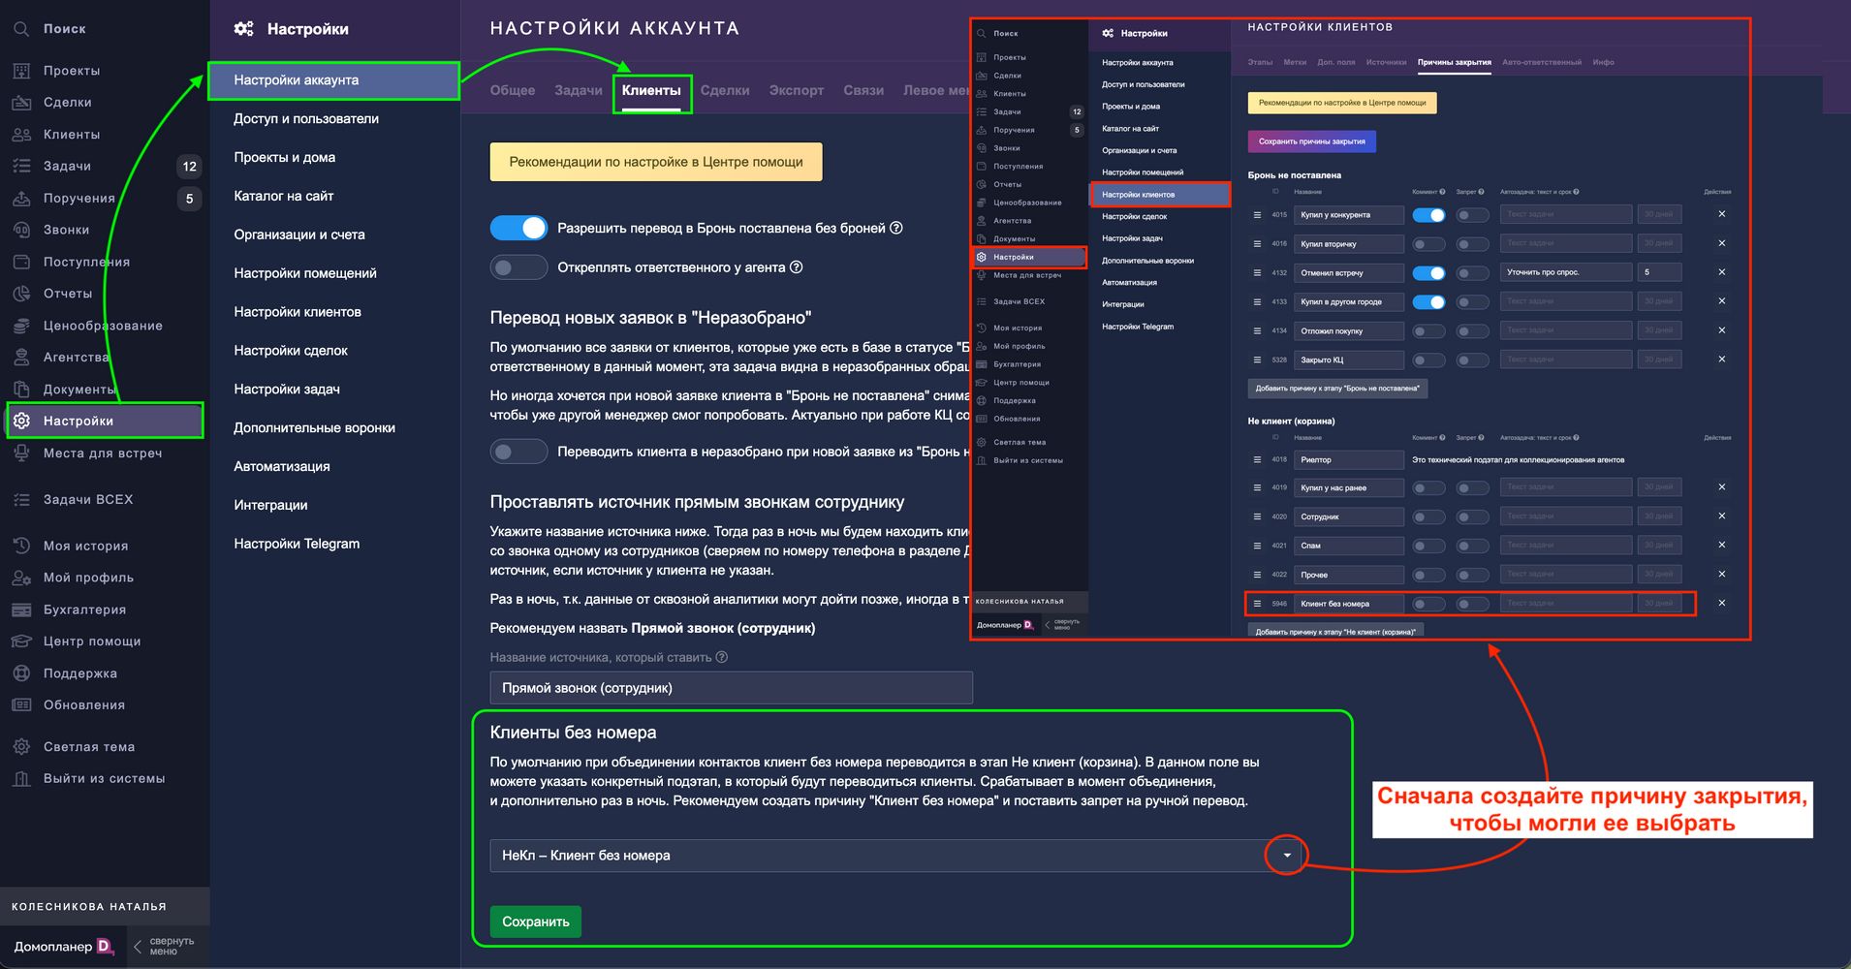Select the Поручения sidebar icon
1851x969 pixels.
point(21,199)
